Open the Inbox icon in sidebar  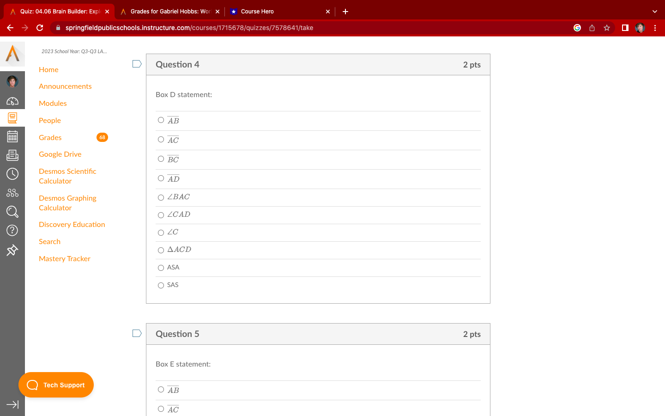pos(12,155)
